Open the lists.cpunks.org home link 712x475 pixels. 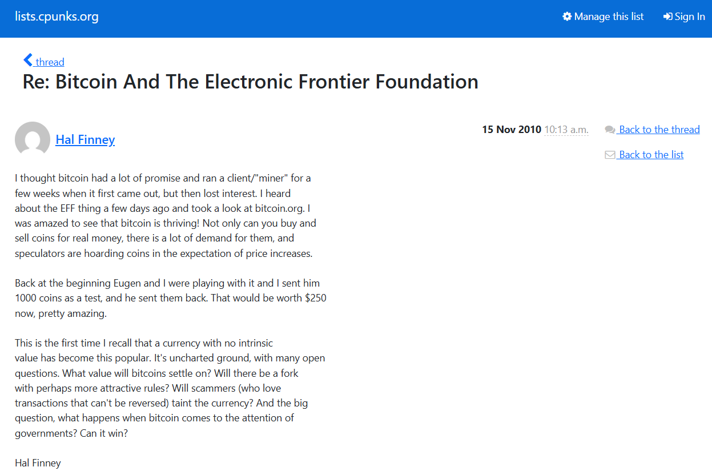57,17
